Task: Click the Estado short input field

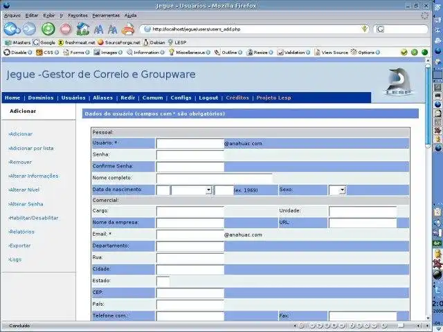Action: (x=163, y=282)
